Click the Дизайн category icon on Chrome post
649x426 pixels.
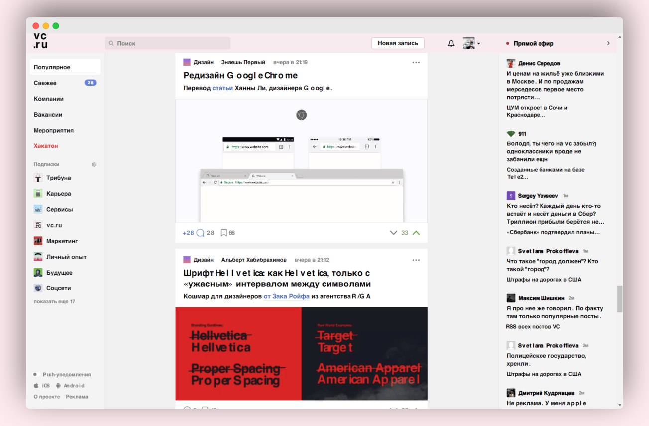pos(187,62)
